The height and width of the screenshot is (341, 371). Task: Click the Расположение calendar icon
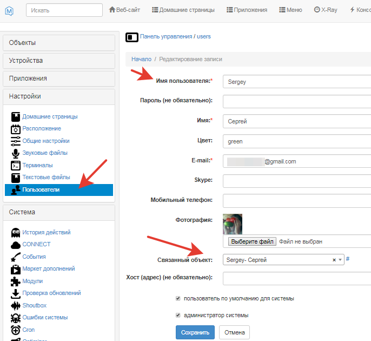15,129
